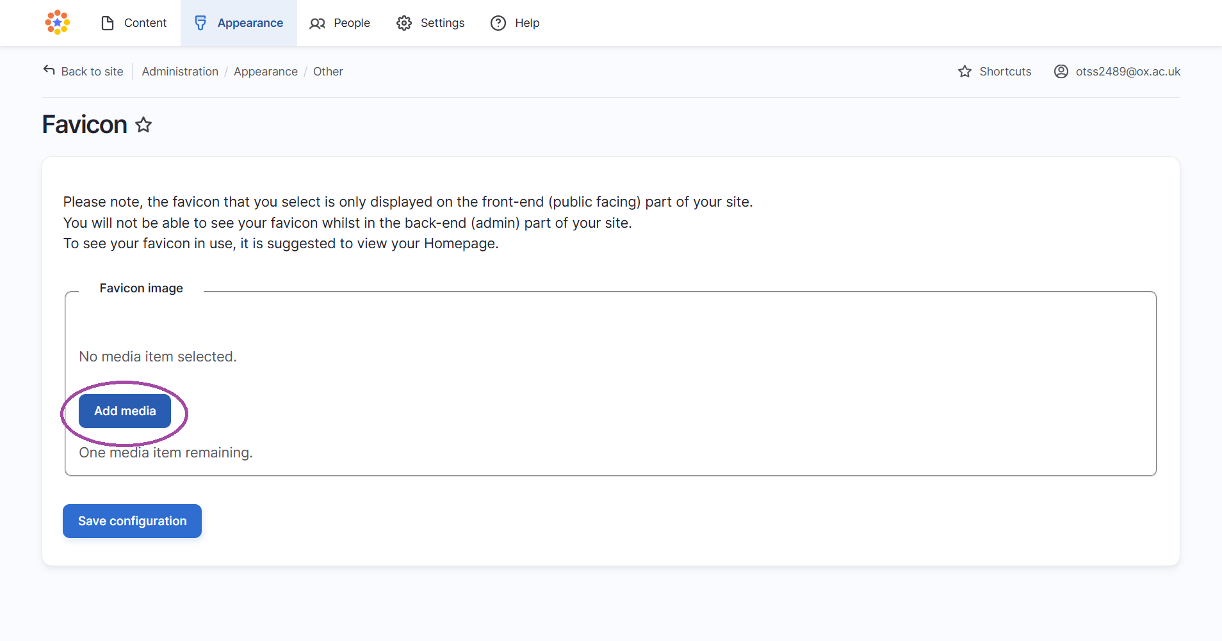Viewport: 1222px width, 641px height.
Task: Open the Administration breadcrumb link
Action: (180, 71)
